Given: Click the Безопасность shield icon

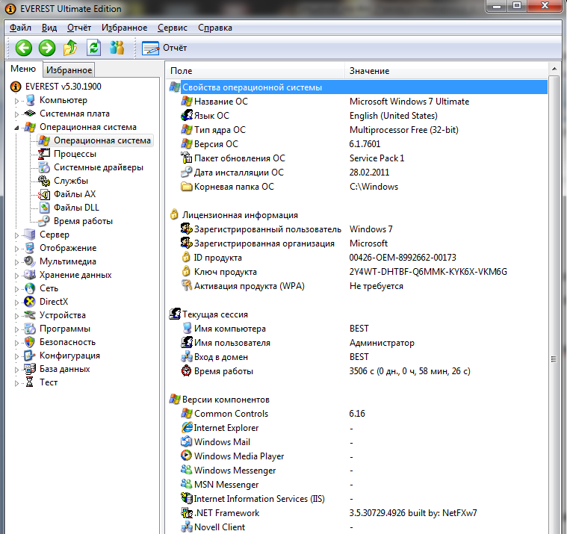Looking at the screenshot, I should pos(30,342).
